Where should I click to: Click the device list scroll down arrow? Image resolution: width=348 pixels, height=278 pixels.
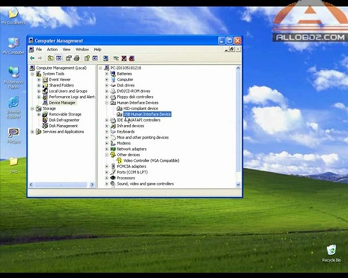click(238, 185)
